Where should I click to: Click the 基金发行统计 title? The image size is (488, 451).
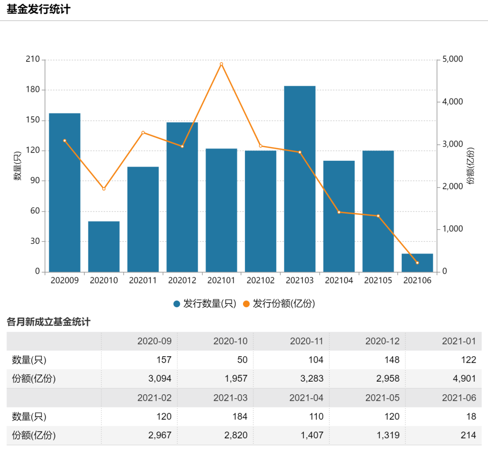point(39,9)
